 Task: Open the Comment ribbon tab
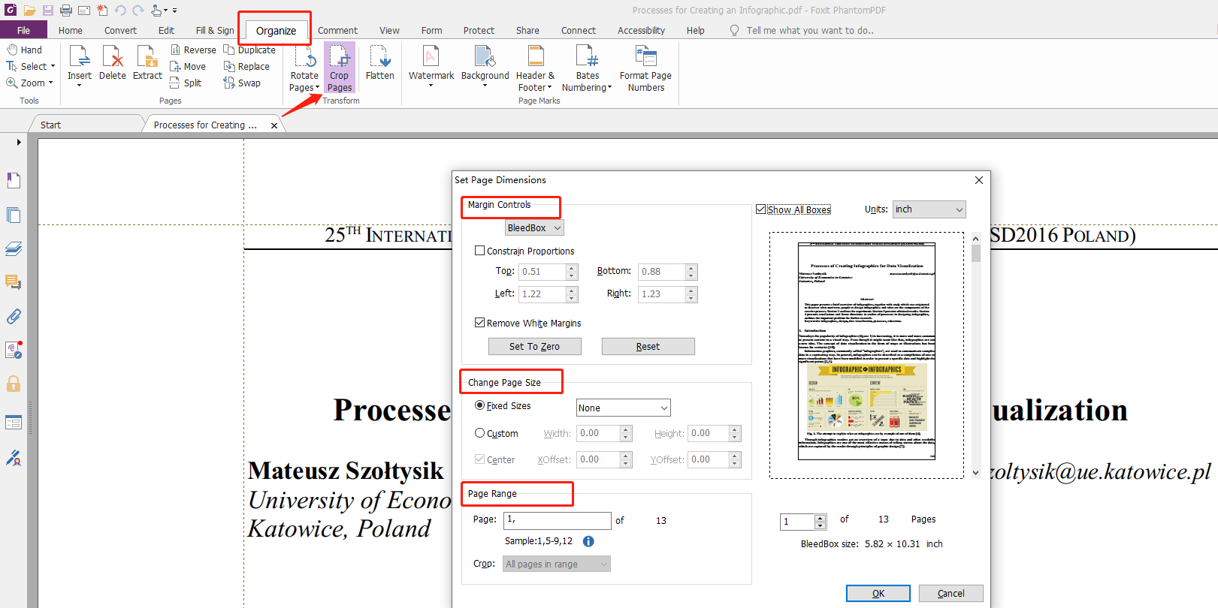coord(337,31)
